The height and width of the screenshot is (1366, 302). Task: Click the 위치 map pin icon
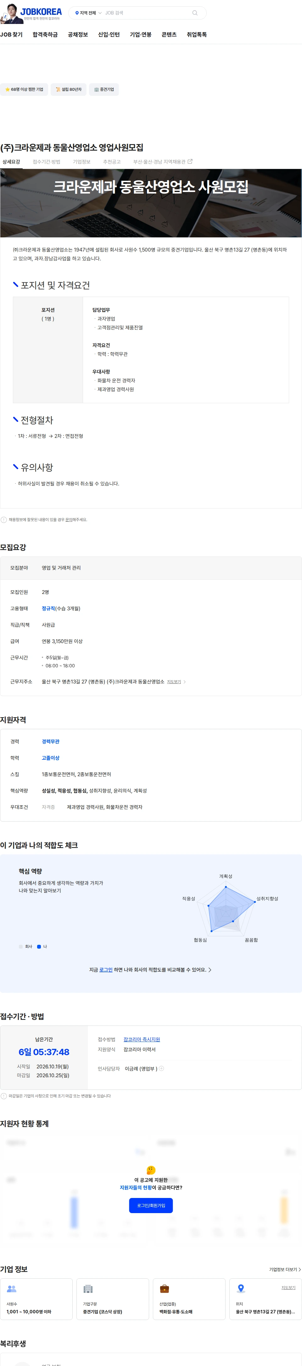[241, 1288]
